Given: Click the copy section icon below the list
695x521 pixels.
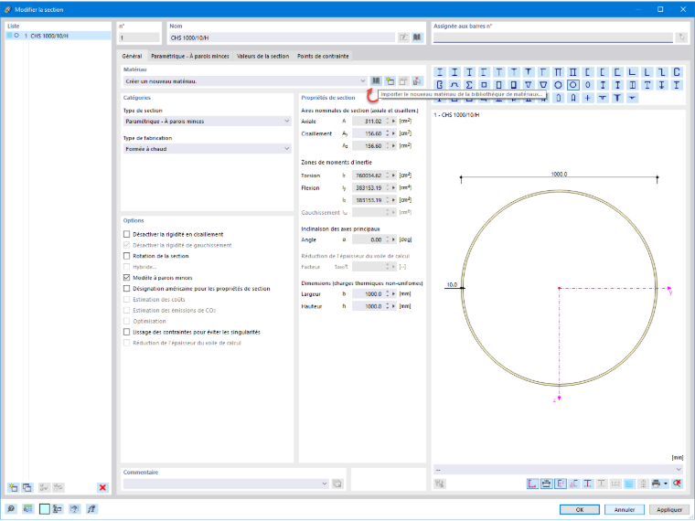Looking at the screenshot, I should pos(27,487).
